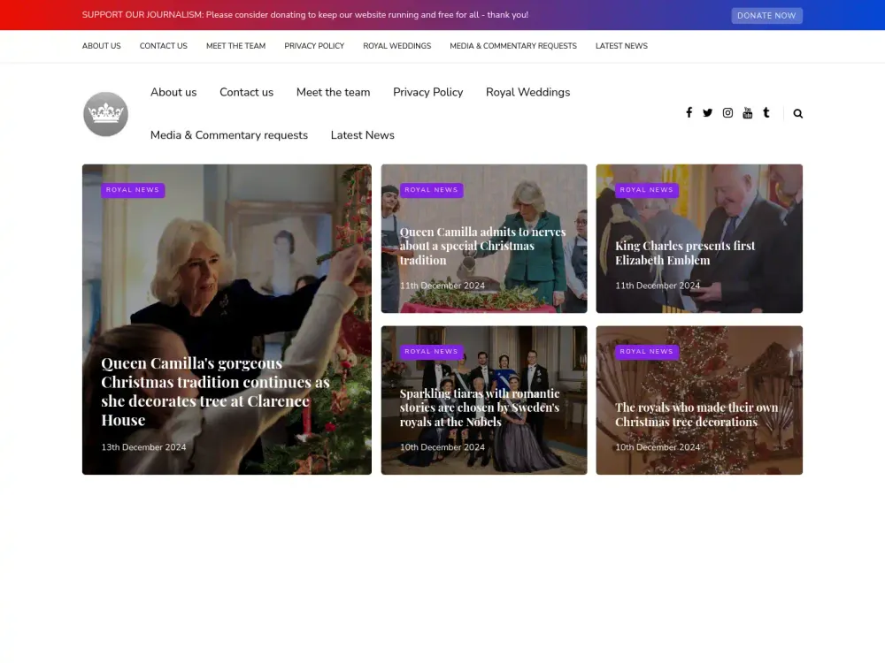The image size is (885, 663).
Task: Open the Tumblr social icon
Action: point(766,113)
